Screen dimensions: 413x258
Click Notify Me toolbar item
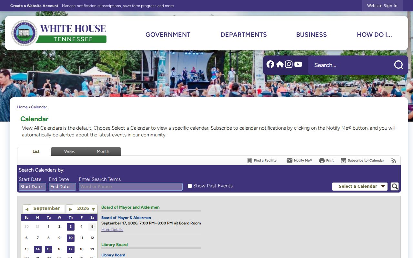tap(299, 160)
